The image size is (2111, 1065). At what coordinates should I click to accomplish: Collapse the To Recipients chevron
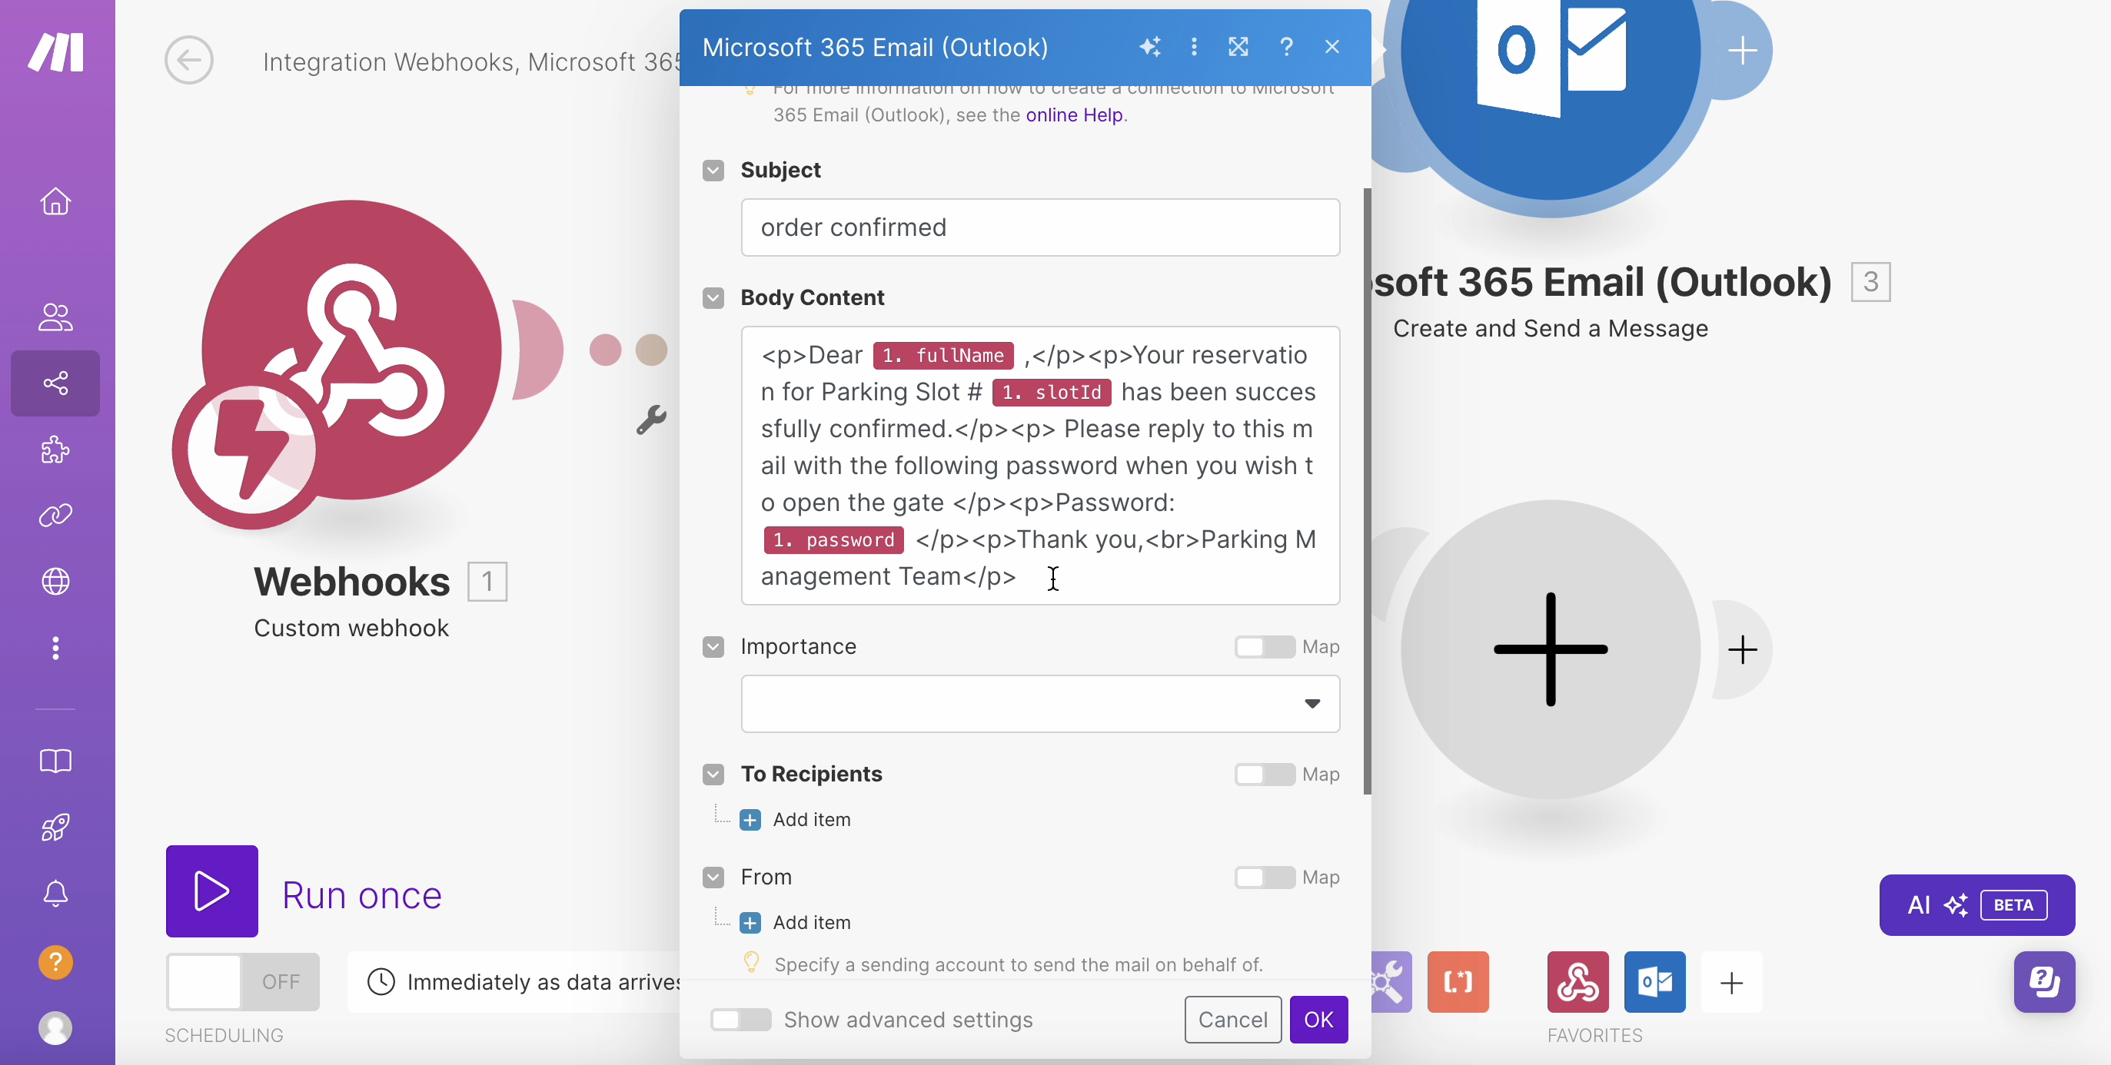(713, 775)
